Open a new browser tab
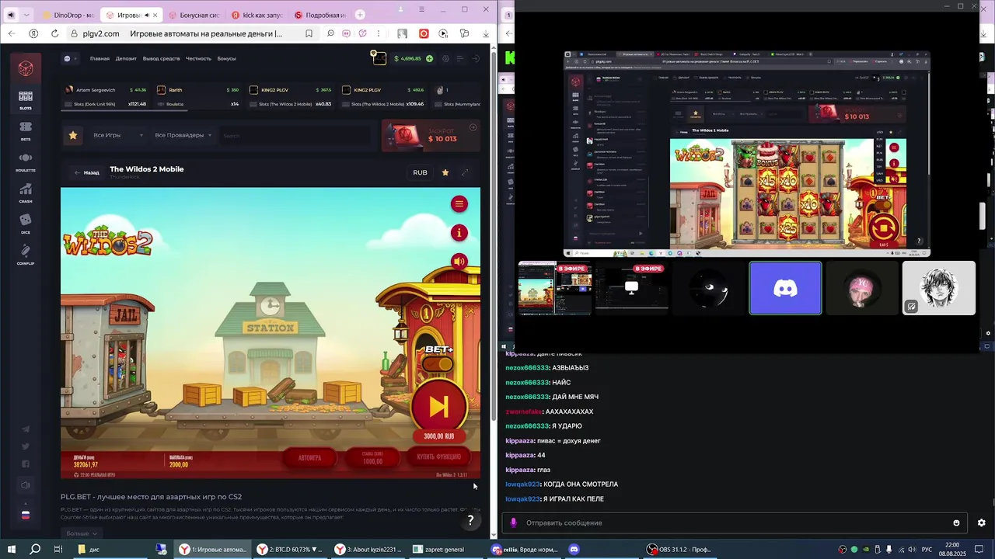 pos(360,15)
